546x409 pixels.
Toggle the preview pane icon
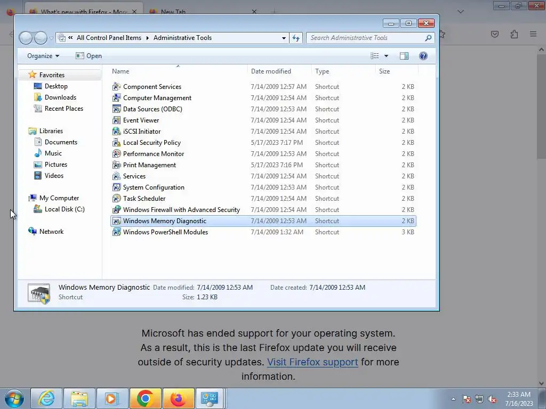point(404,56)
